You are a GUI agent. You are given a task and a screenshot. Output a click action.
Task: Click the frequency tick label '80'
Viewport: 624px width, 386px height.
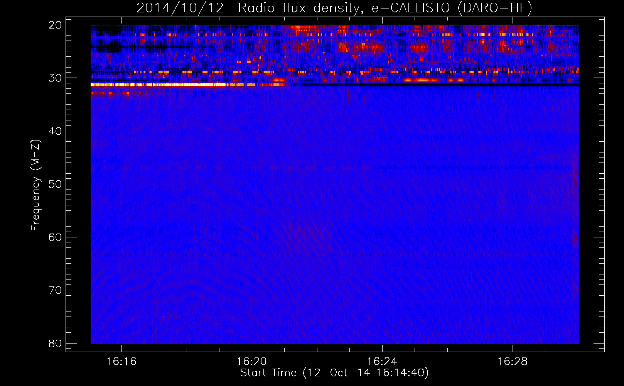click(56, 343)
